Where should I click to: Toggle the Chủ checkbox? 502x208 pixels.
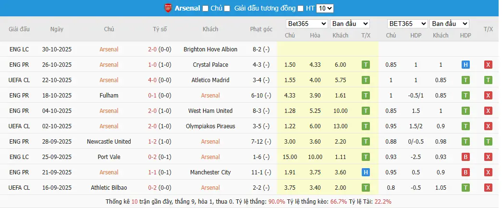point(206,8)
